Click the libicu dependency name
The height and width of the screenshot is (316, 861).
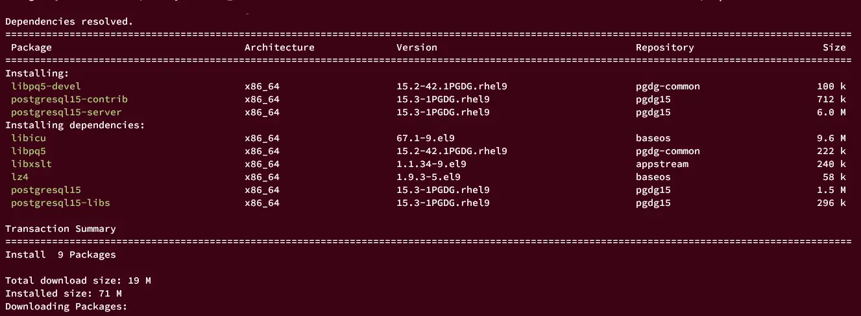29,138
